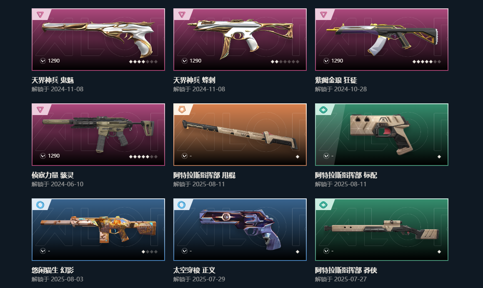Click the level diamonds on 悠闲猫生 幻影 card
This screenshot has height=288, width=483.
click(149, 252)
